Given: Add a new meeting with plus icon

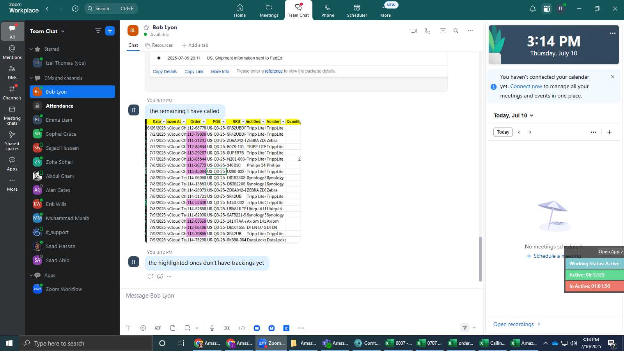Looking at the screenshot, I should [x=610, y=132].
